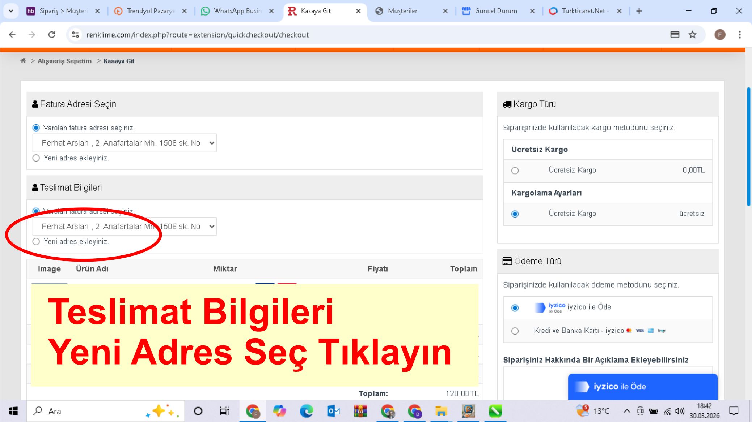Reload the checkout page

click(52, 35)
